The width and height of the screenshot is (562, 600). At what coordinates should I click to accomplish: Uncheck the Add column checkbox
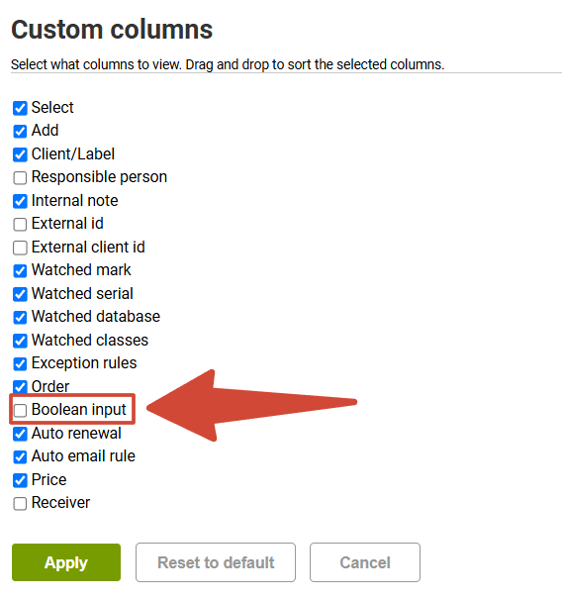[20, 132]
